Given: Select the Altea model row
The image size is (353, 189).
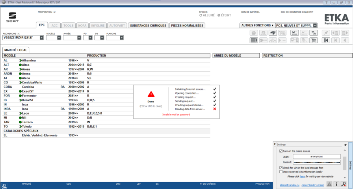Looking at the screenshot, I should (x=106, y=65).
